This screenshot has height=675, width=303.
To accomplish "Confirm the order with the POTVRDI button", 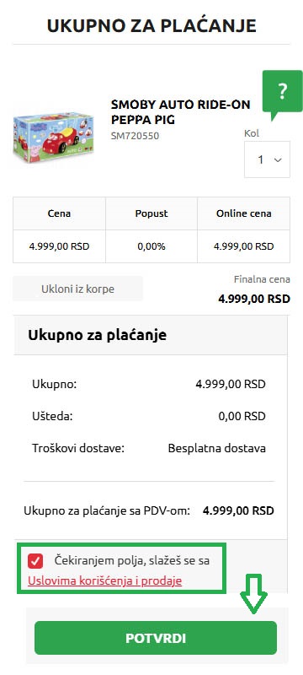I will pos(156,638).
